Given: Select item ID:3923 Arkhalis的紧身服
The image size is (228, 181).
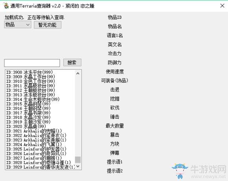Looking at the screenshot, I should click(x=36, y=140).
